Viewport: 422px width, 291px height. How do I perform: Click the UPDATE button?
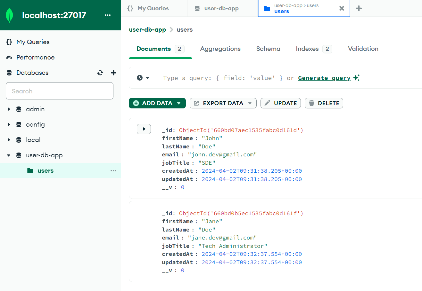(280, 103)
